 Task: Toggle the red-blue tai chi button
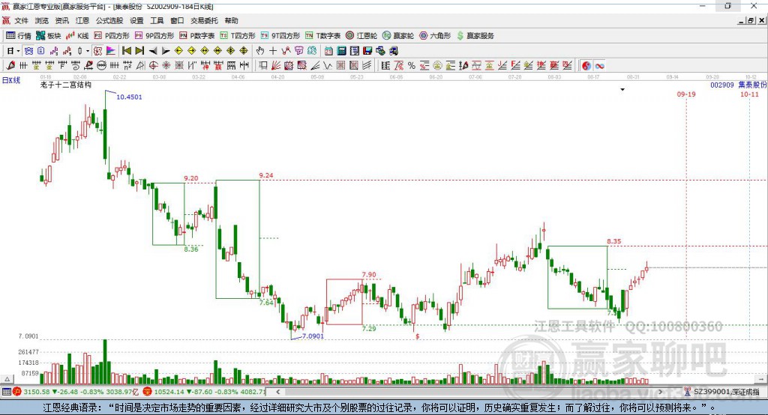point(586,66)
